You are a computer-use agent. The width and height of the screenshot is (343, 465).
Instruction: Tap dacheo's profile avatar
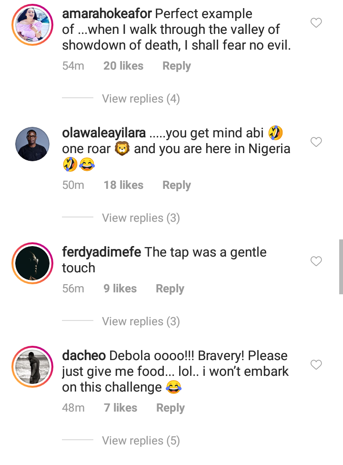click(32, 367)
